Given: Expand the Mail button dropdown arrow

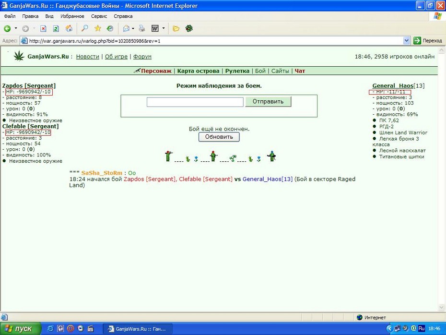Looking at the screenshot, I should tap(133, 28).
